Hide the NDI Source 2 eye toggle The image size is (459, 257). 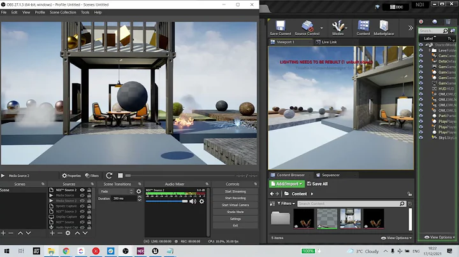(82, 190)
